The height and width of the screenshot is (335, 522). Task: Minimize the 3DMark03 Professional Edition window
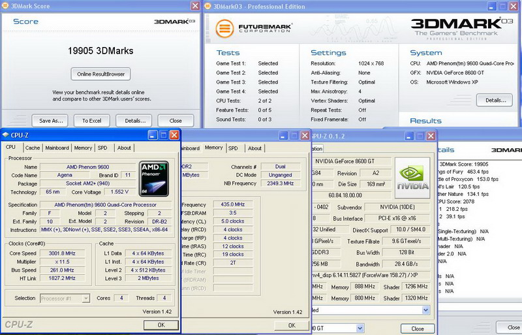pyautogui.click(x=492, y=6)
